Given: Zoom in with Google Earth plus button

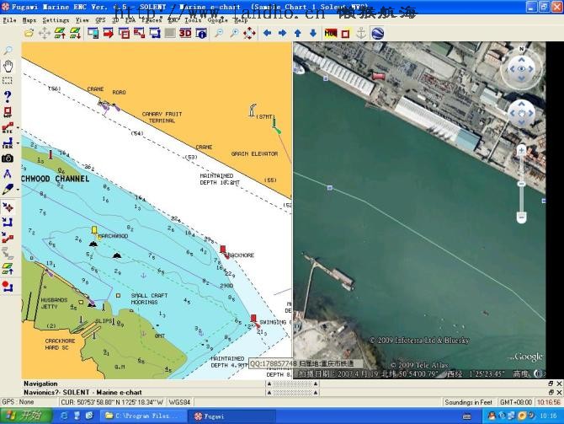Looking at the screenshot, I should (522, 150).
